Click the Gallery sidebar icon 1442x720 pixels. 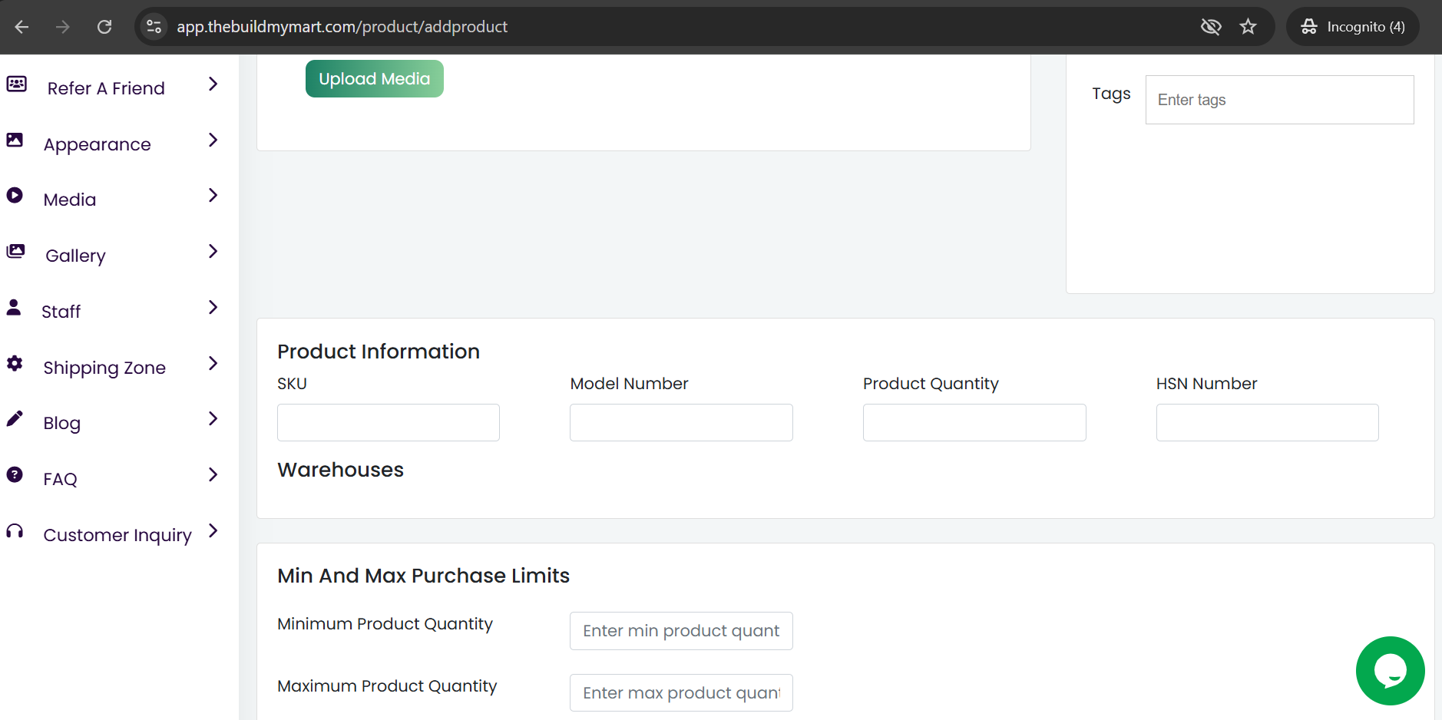15,251
